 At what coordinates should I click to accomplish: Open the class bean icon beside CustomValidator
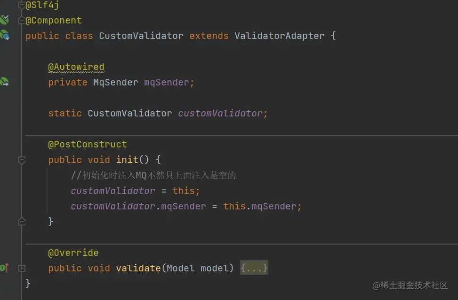pyautogui.click(x=5, y=35)
